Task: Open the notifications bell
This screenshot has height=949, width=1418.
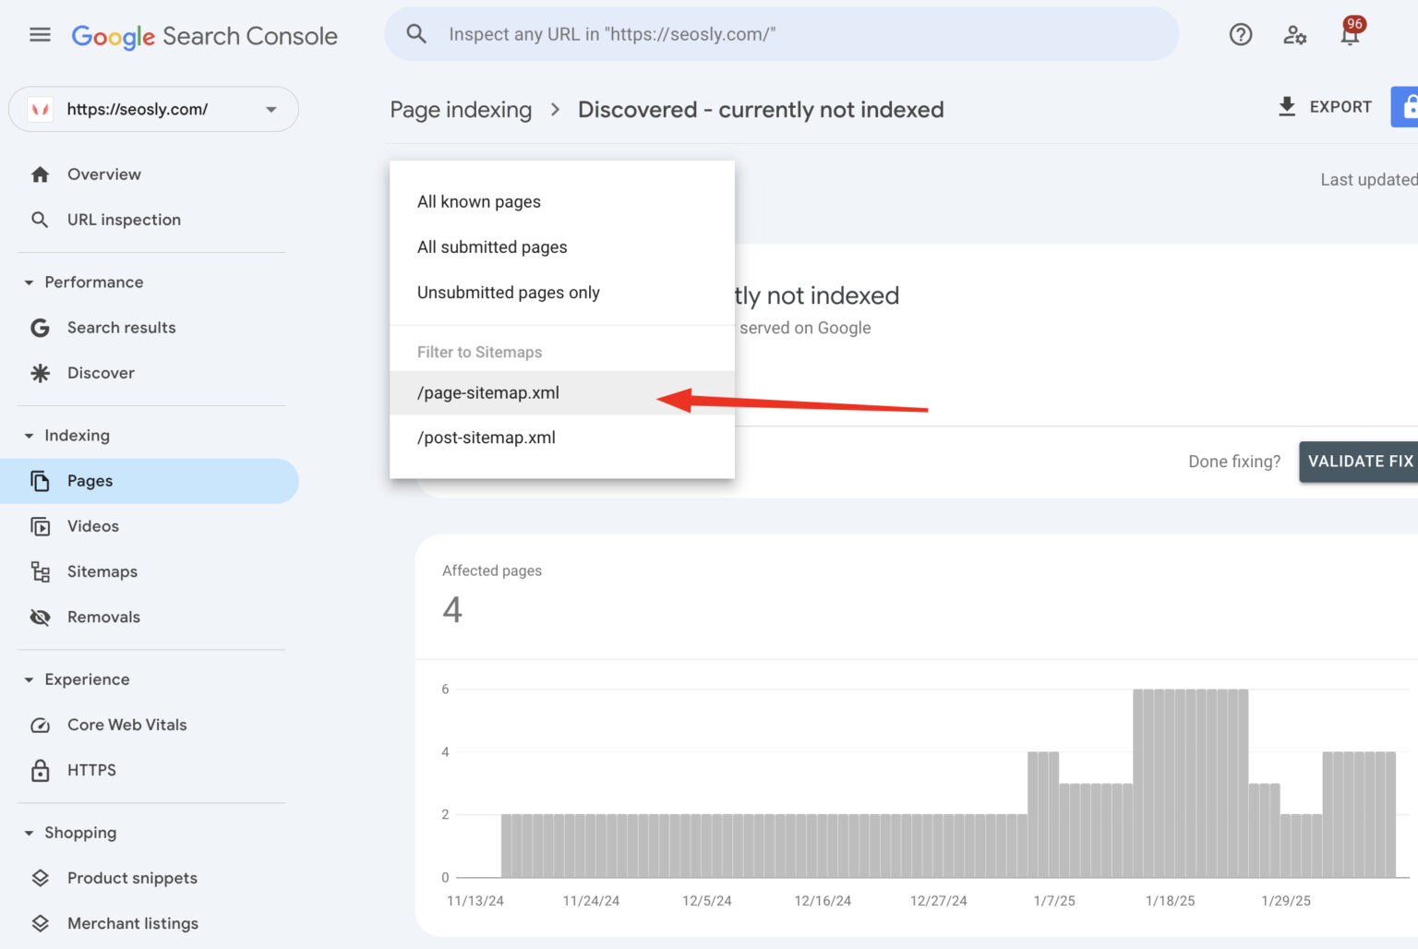Action: pos(1350,34)
